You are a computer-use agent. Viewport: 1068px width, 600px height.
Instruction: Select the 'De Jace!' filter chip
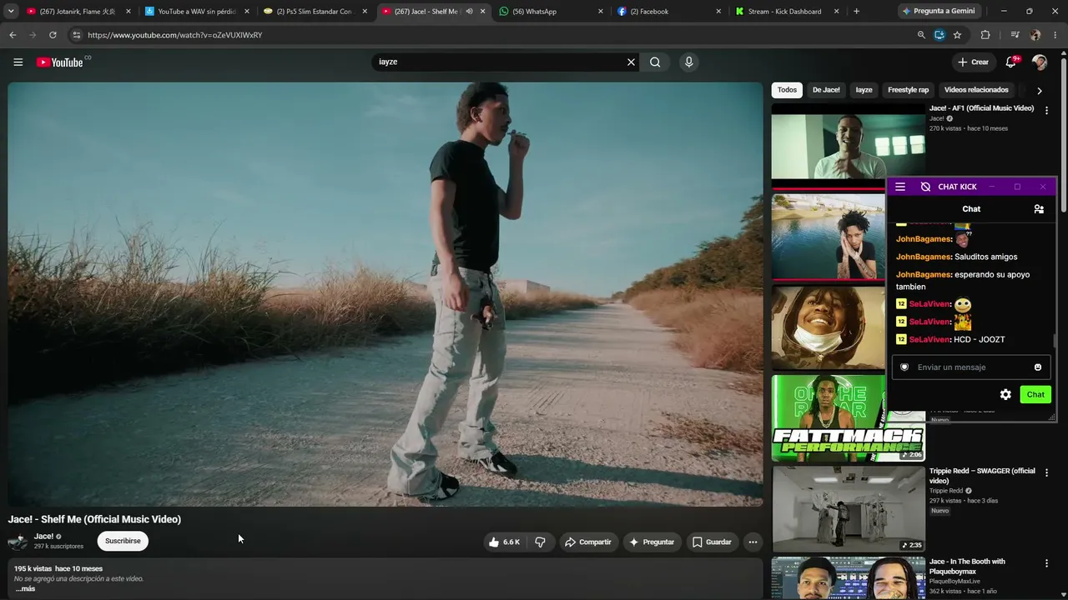click(826, 90)
